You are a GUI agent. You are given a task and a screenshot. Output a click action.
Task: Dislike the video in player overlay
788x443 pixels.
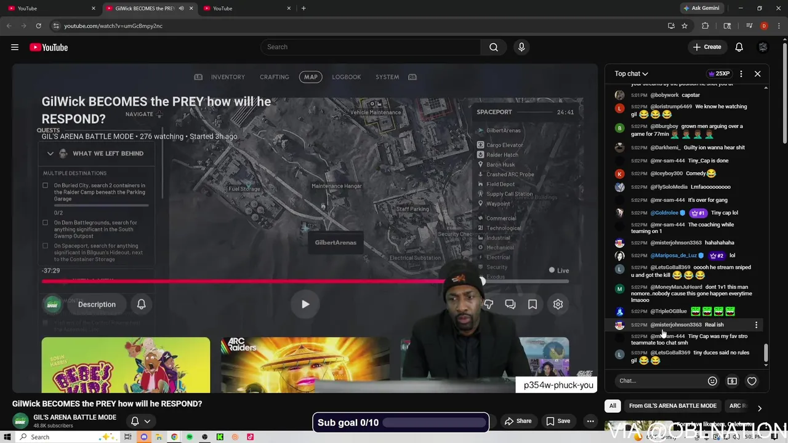pyautogui.click(x=488, y=304)
